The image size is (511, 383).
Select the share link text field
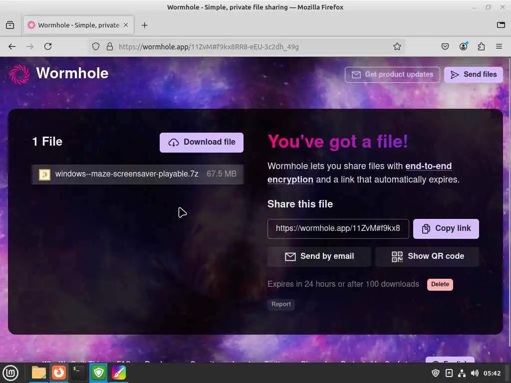pos(338,228)
